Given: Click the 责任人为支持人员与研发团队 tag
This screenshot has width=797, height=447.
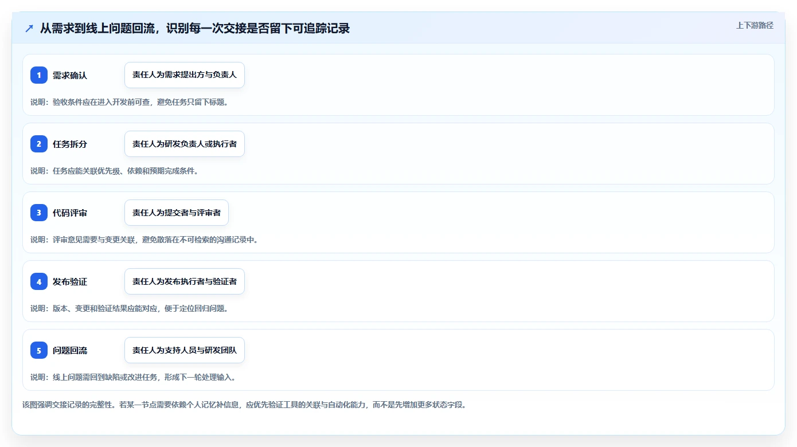Looking at the screenshot, I should point(185,350).
